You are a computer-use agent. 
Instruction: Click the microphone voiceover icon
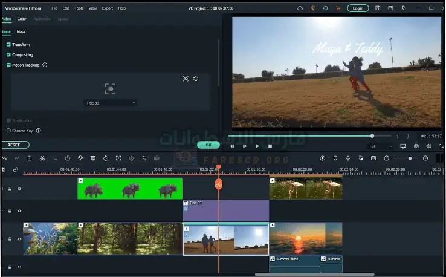tap(347, 158)
